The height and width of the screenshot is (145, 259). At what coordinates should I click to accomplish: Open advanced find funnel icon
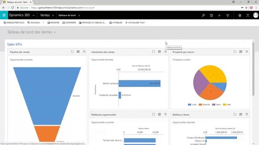pyautogui.click(x=227, y=15)
